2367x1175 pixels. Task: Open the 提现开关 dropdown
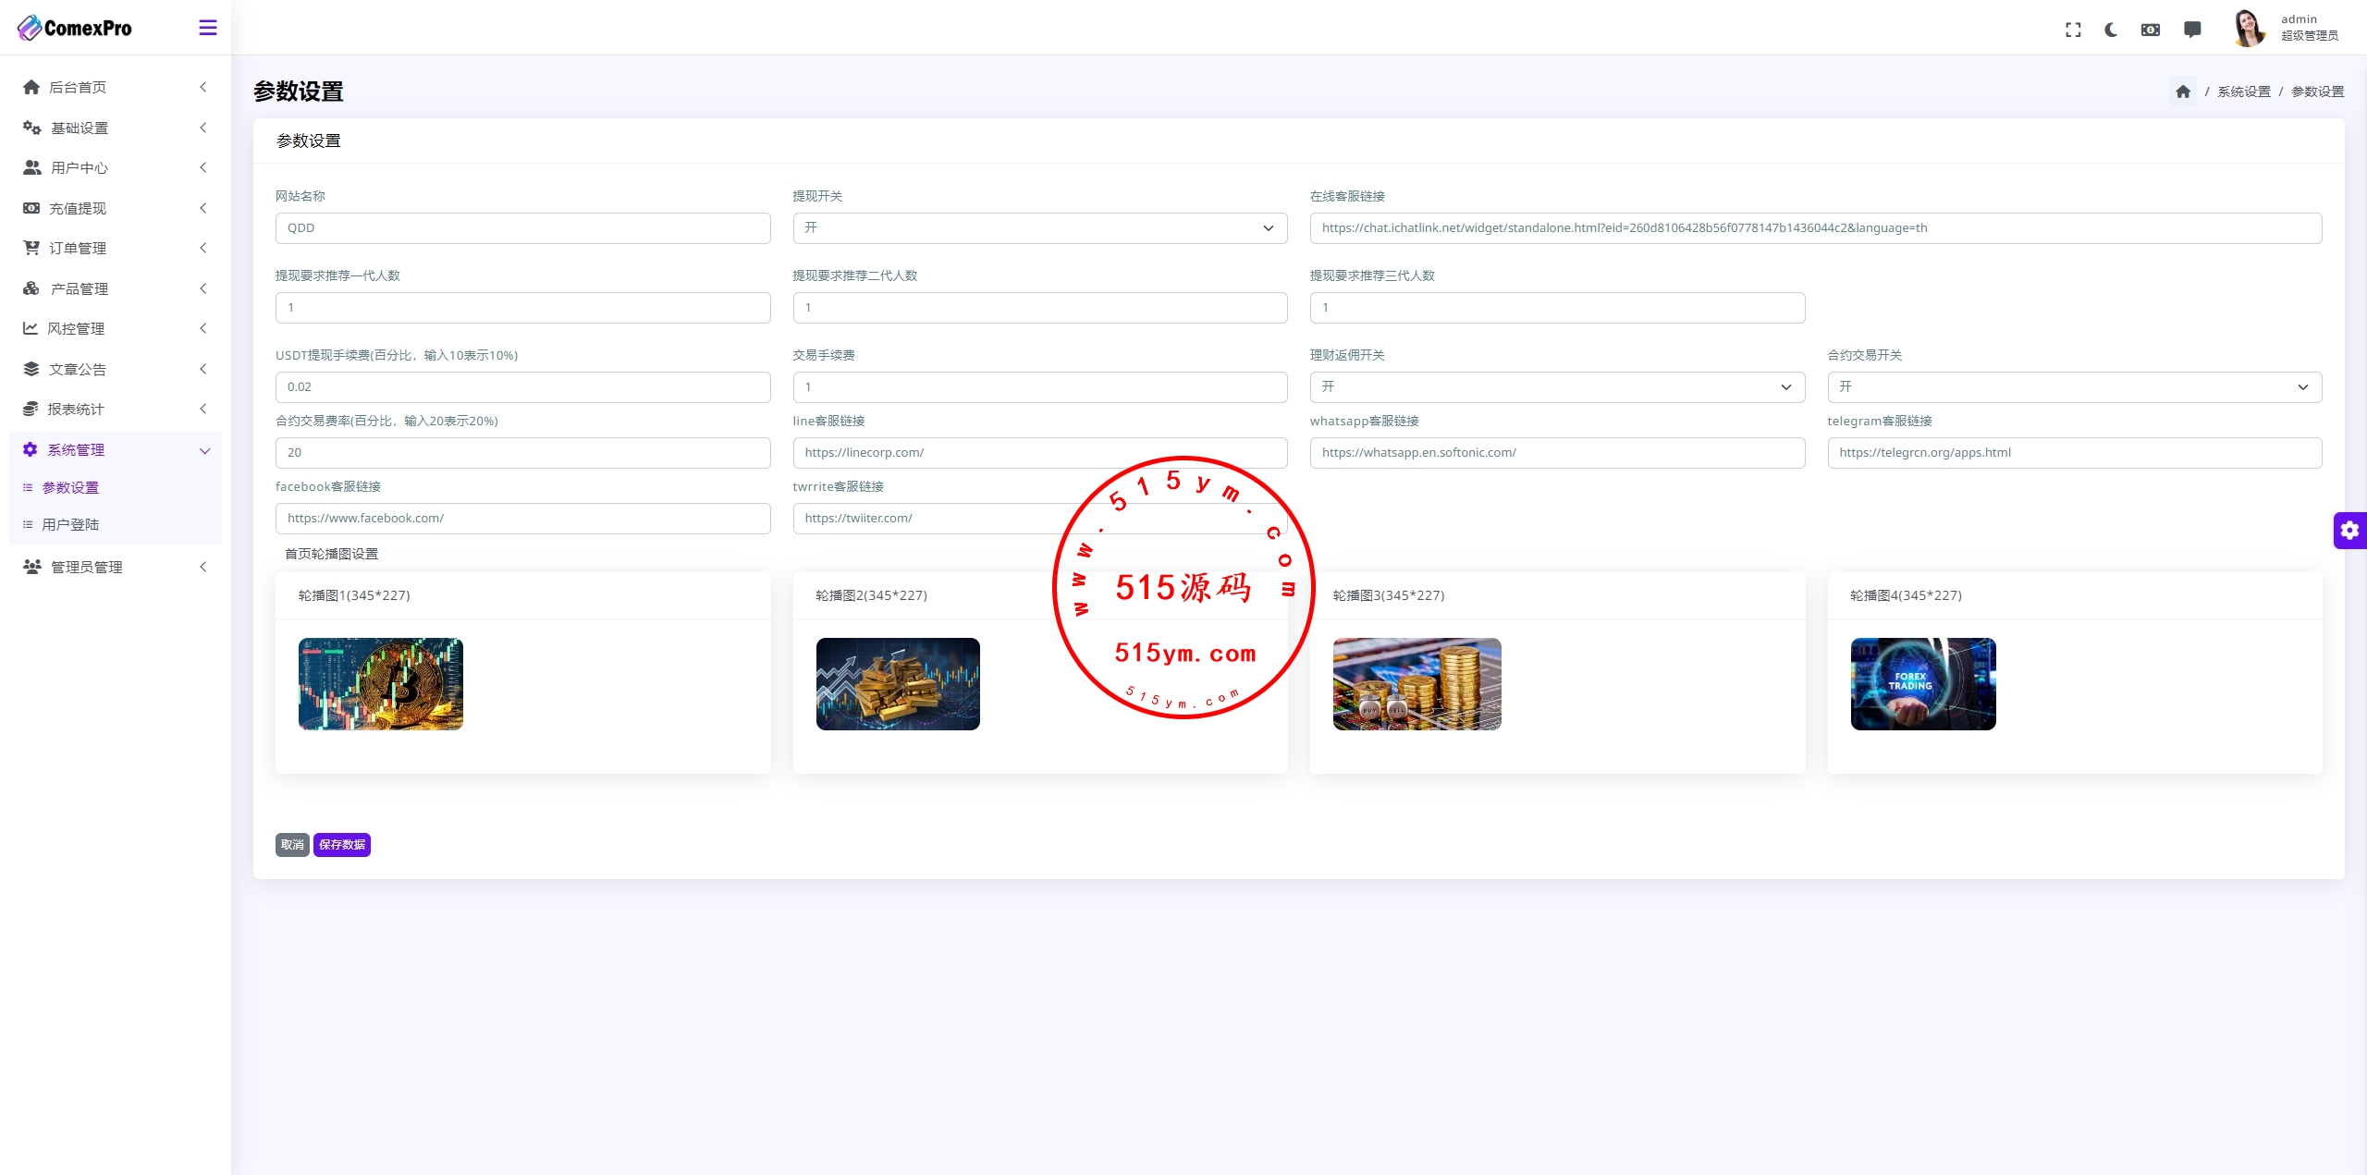point(1039,228)
